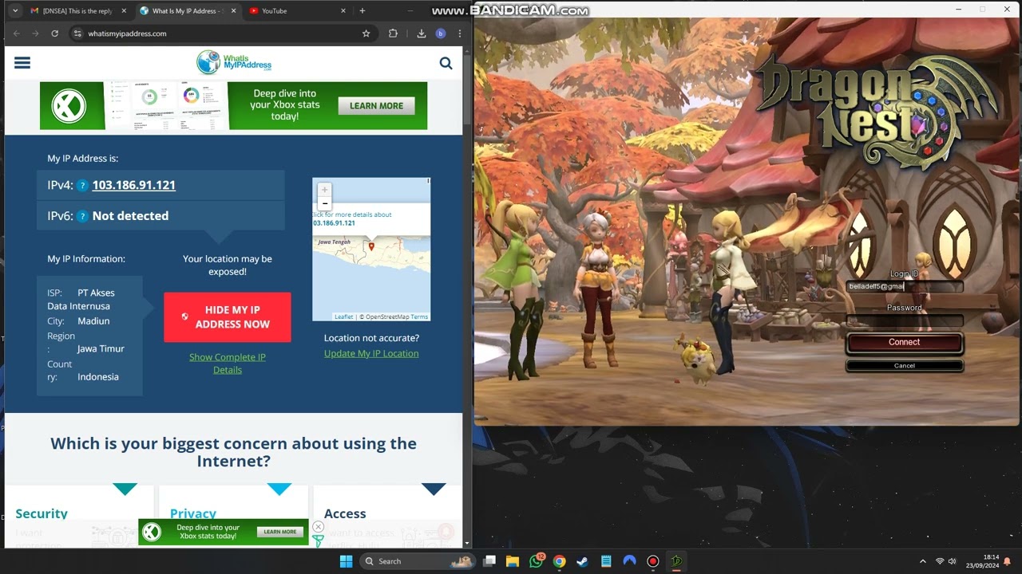Go back in Chrome
1022x574 pixels.
point(16,33)
